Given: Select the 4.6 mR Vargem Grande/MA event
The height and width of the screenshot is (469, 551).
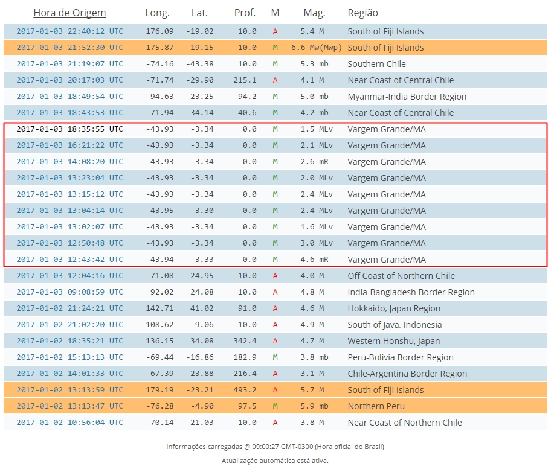Looking at the screenshot, I should [275, 260].
